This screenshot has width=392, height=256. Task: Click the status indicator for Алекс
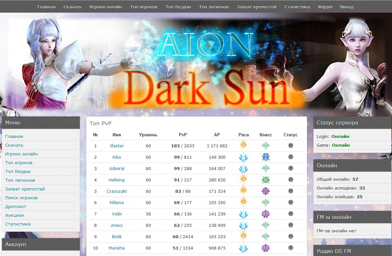(290, 225)
